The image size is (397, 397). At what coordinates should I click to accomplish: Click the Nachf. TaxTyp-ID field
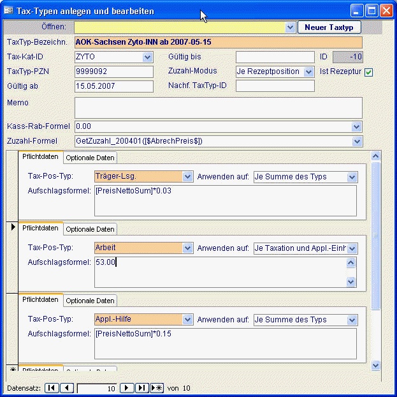(x=275, y=86)
